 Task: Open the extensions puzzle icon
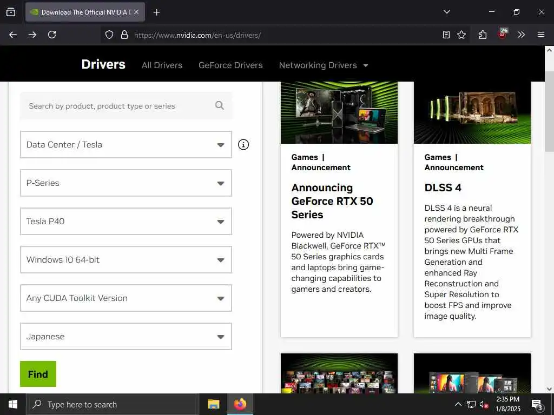tap(483, 35)
